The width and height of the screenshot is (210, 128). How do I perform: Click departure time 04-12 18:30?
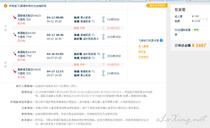55,35
